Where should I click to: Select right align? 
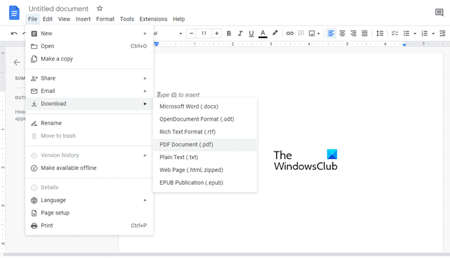[354, 33]
